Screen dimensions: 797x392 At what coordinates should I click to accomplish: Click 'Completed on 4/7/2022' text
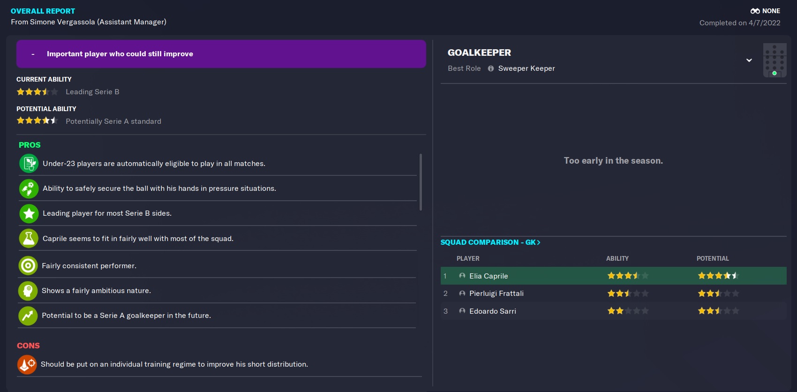(740, 23)
